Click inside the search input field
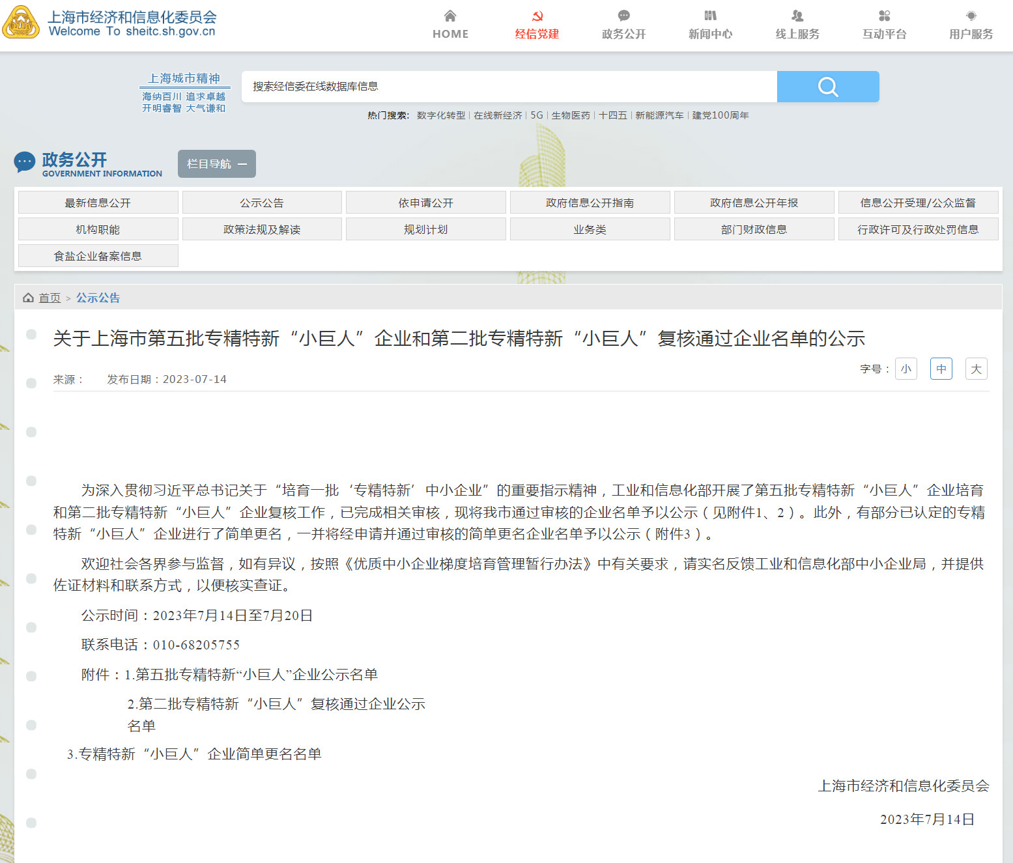Viewport: 1013px width, 863px height. click(x=508, y=86)
